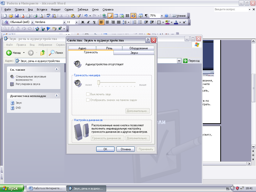
Task: Open DVD troubleshooting link
Action: 18,108
